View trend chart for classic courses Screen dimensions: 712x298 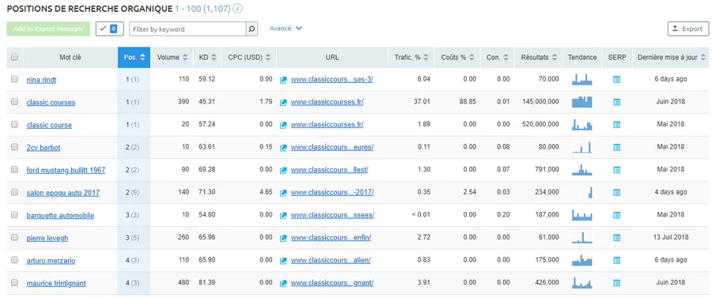tap(582, 102)
